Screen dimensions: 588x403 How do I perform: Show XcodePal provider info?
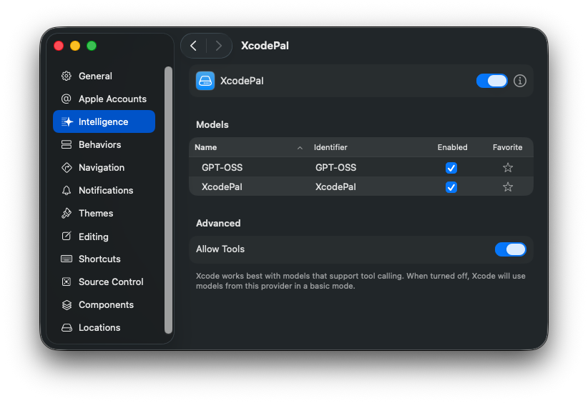pyautogui.click(x=520, y=81)
